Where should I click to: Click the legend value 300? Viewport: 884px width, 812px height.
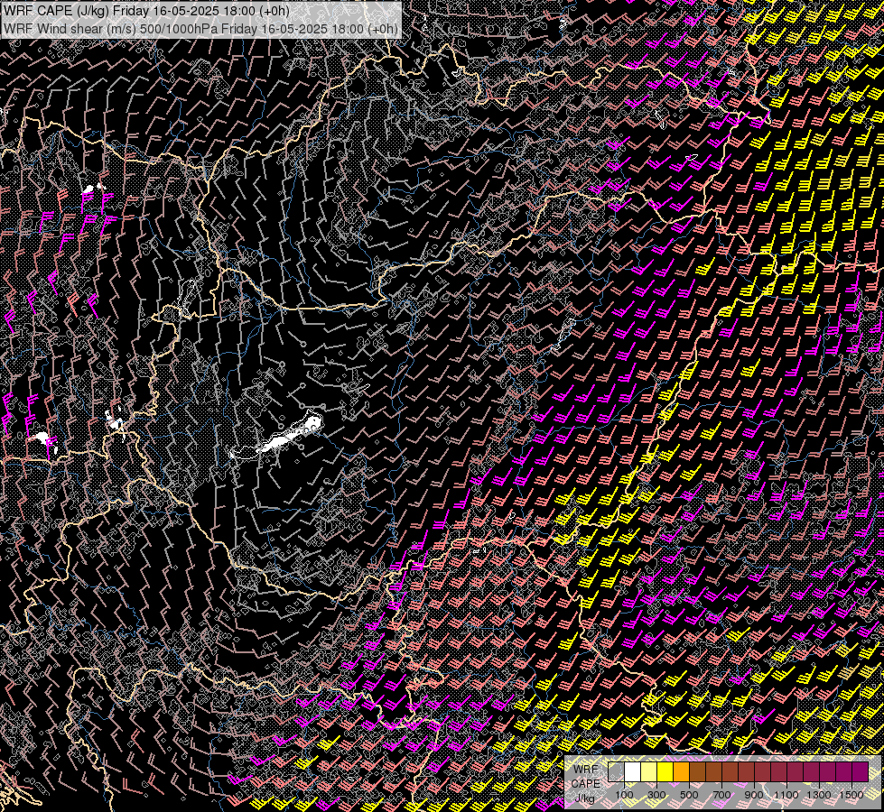point(656,795)
